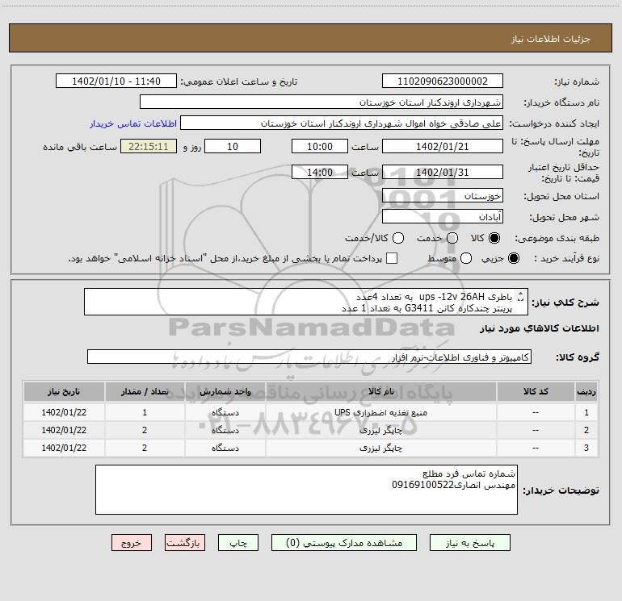Image resolution: width=622 pixels, height=601 pixels.
Task: Click the request creator field علی صادقی خواه
Action: pyautogui.click(x=342, y=123)
